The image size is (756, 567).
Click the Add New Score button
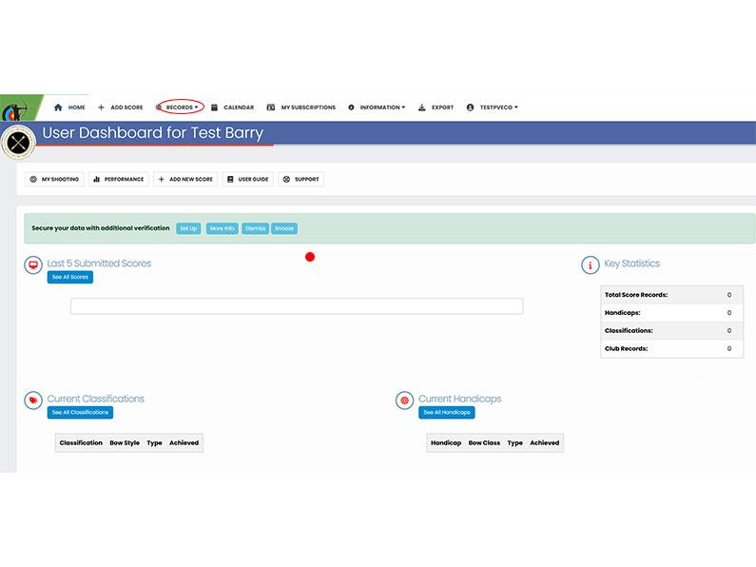(x=185, y=179)
